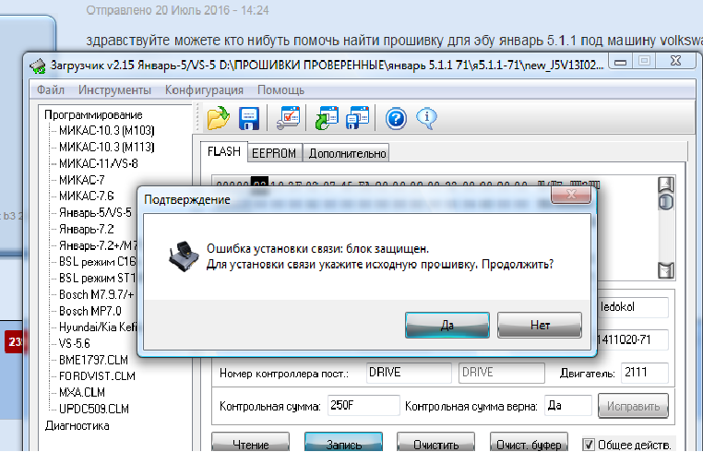Image resolution: width=703 pixels, height=452 pixels.
Task: Select Bosch M7.9.7/+ in the tree
Action: coord(96,294)
